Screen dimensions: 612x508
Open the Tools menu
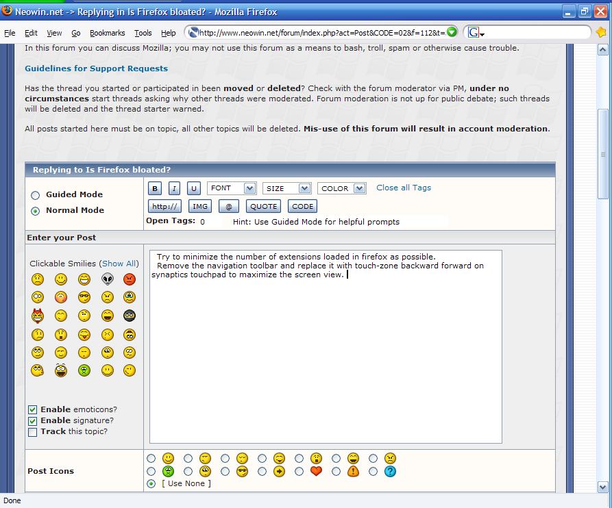tap(143, 33)
